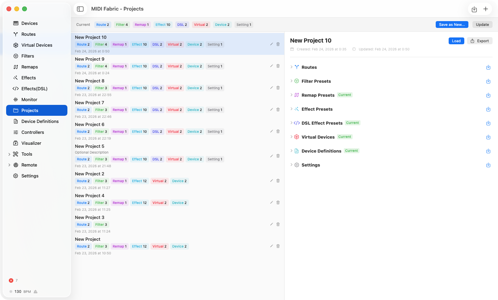Open Monitor in the sidebar
Image resolution: width=498 pixels, height=300 pixels.
(x=37, y=99)
